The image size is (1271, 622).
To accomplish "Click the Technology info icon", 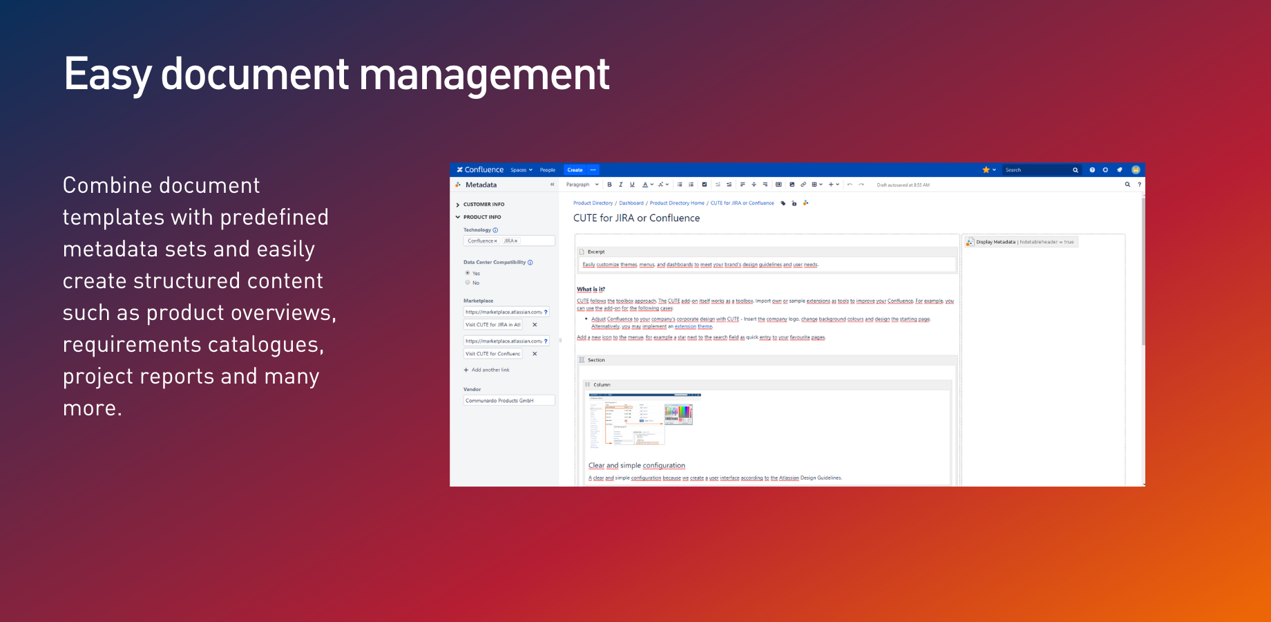I will point(495,230).
